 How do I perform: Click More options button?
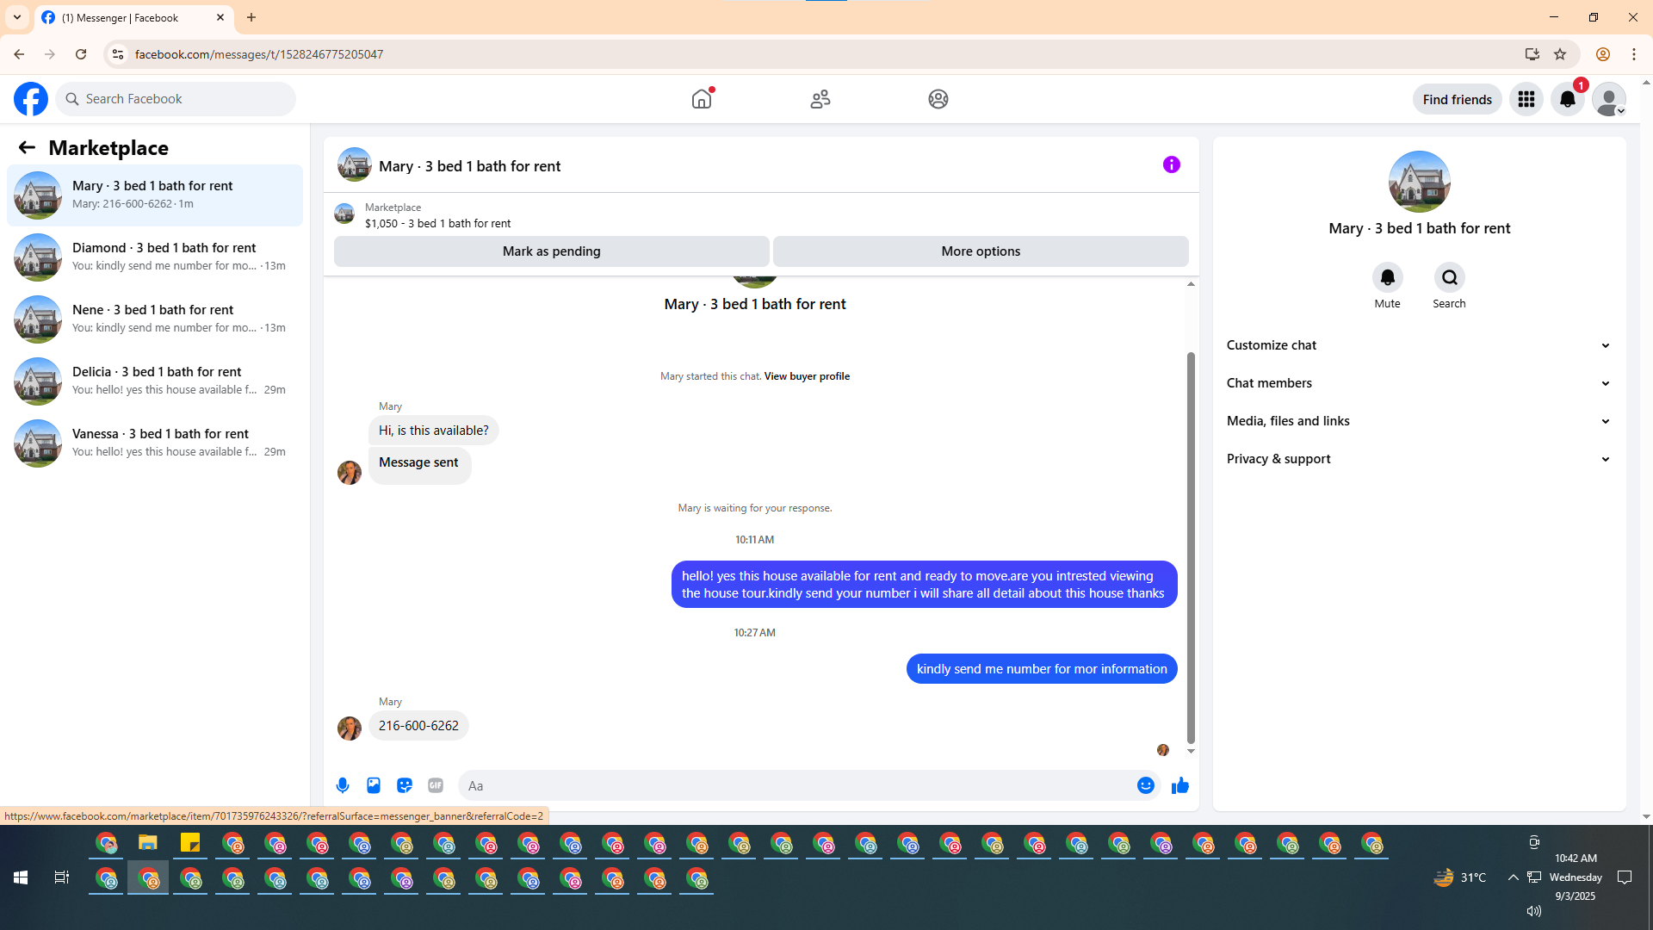click(981, 251)
